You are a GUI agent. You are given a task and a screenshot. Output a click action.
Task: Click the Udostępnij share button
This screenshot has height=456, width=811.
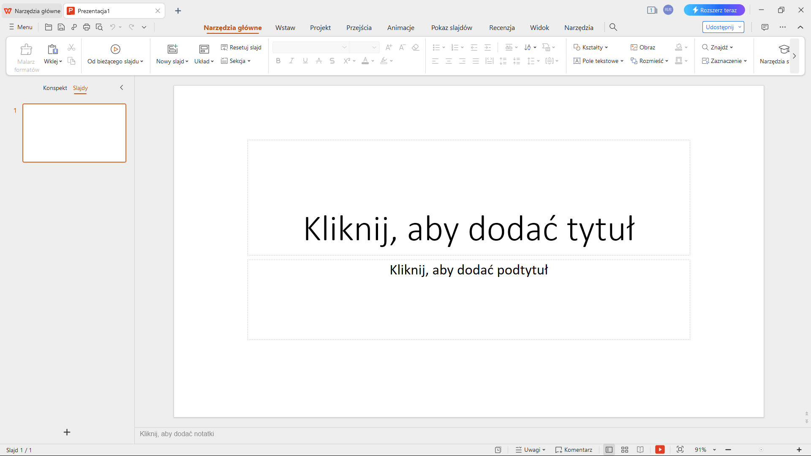720,27
